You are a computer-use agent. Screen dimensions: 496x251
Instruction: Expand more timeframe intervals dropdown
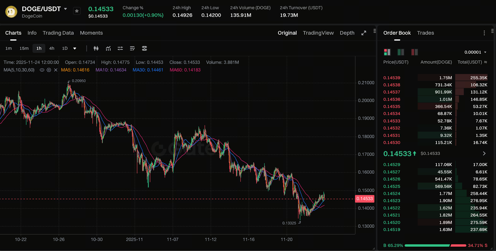tap(75, 48)
